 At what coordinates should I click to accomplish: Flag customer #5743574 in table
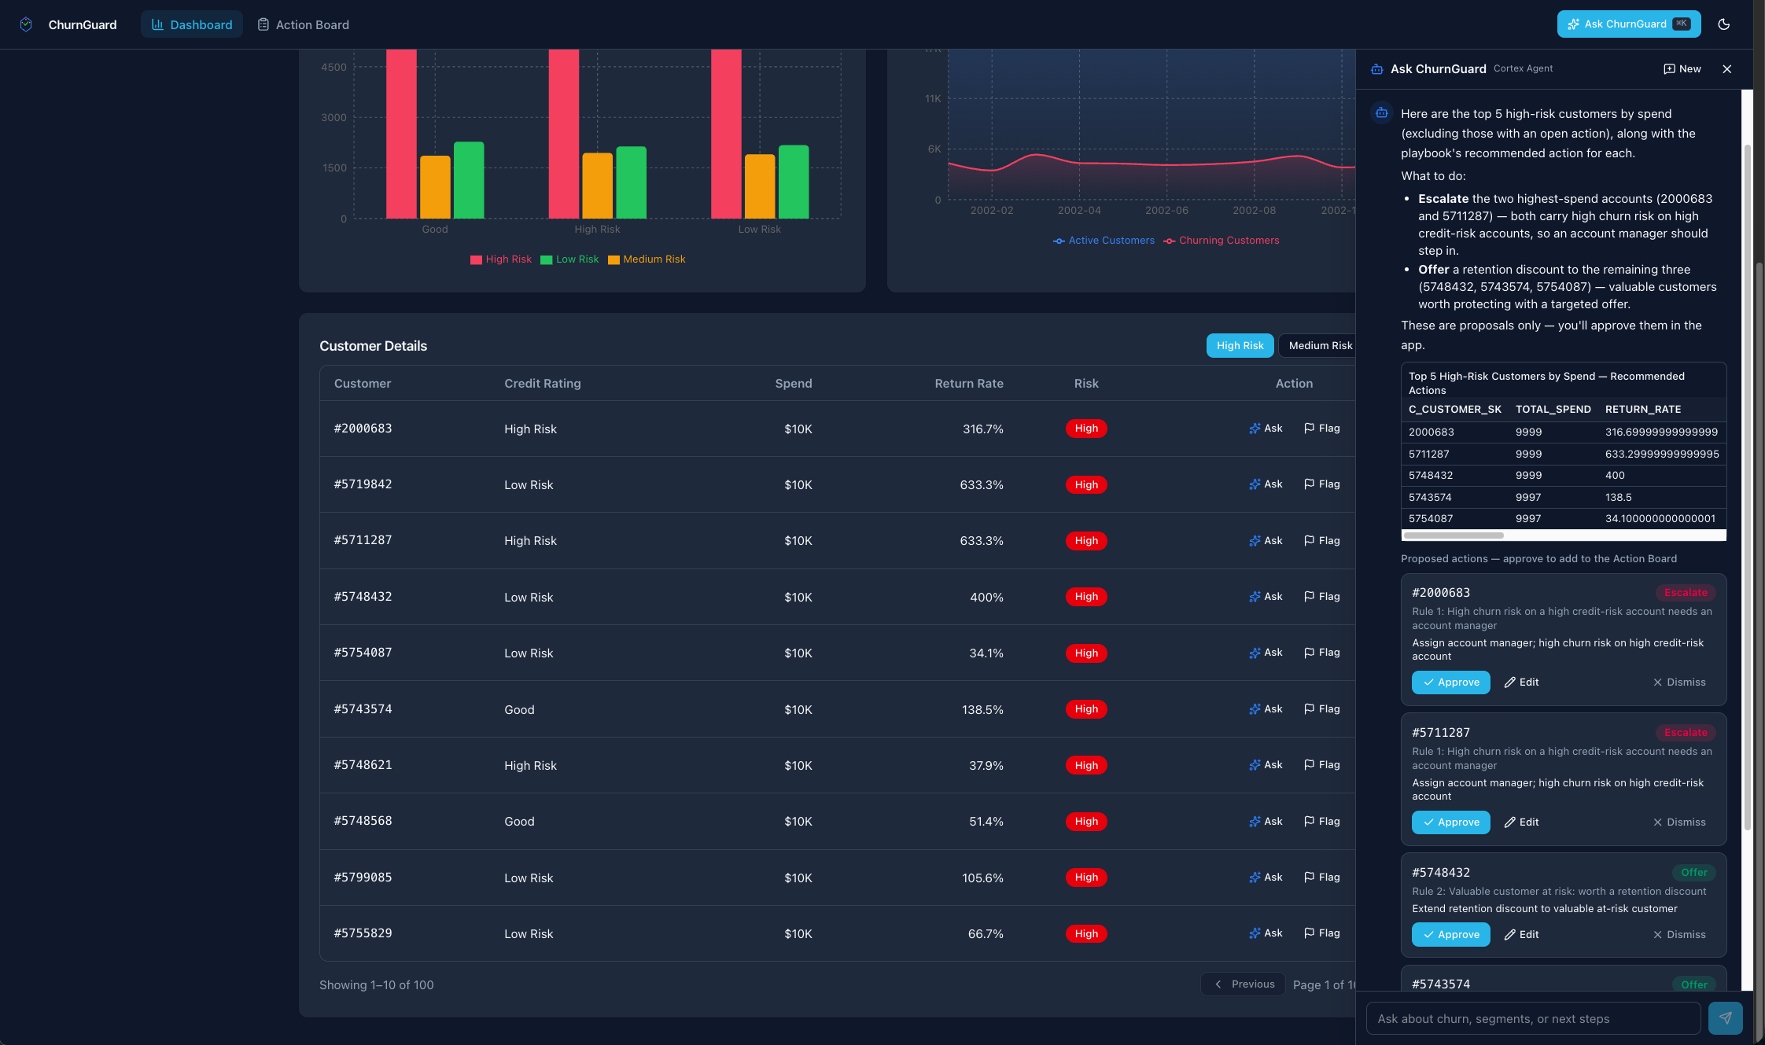coord(1321,709)
